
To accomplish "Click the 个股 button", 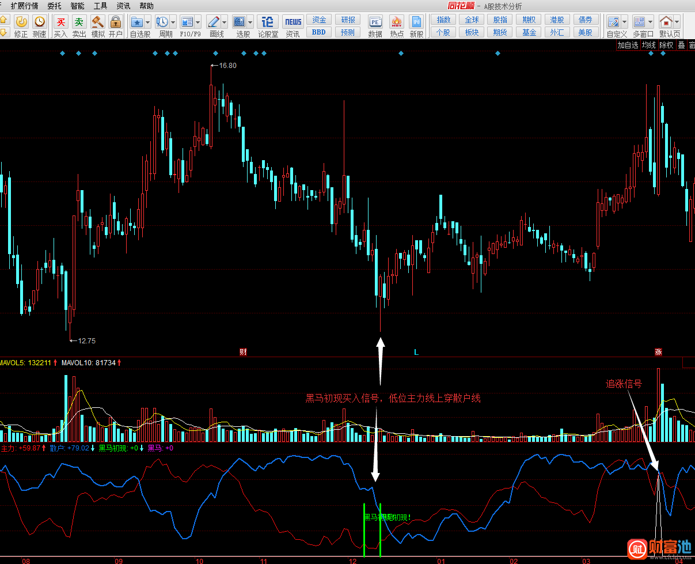I will point(443,32).
